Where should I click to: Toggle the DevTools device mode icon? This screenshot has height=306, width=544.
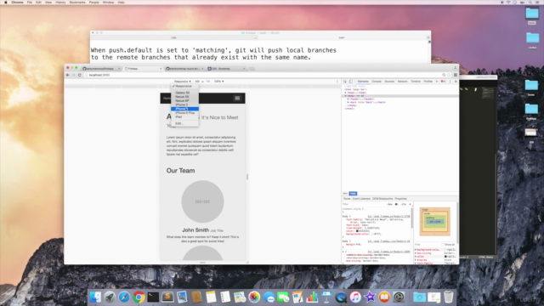pyautogui.click(x=350, y=82)
